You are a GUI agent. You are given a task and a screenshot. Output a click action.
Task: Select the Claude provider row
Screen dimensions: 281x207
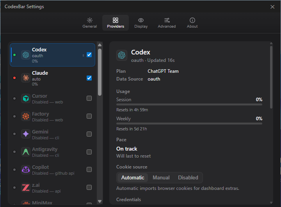53,78
